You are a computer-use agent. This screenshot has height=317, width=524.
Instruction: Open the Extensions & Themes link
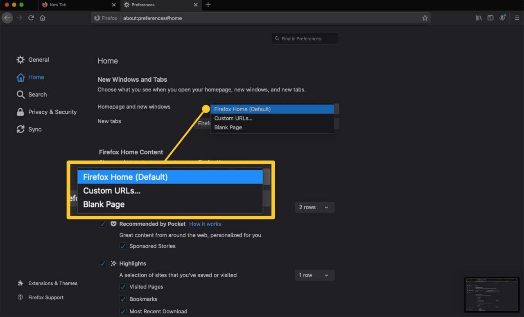pos(53,283)
